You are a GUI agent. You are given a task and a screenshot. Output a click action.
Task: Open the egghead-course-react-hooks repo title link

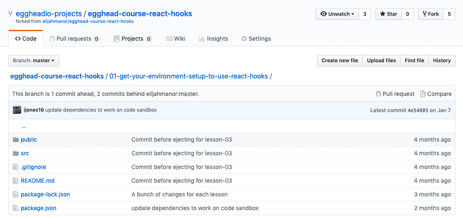tap(140, 14)
